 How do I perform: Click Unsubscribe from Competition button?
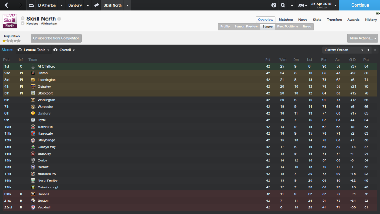[56, 38]
